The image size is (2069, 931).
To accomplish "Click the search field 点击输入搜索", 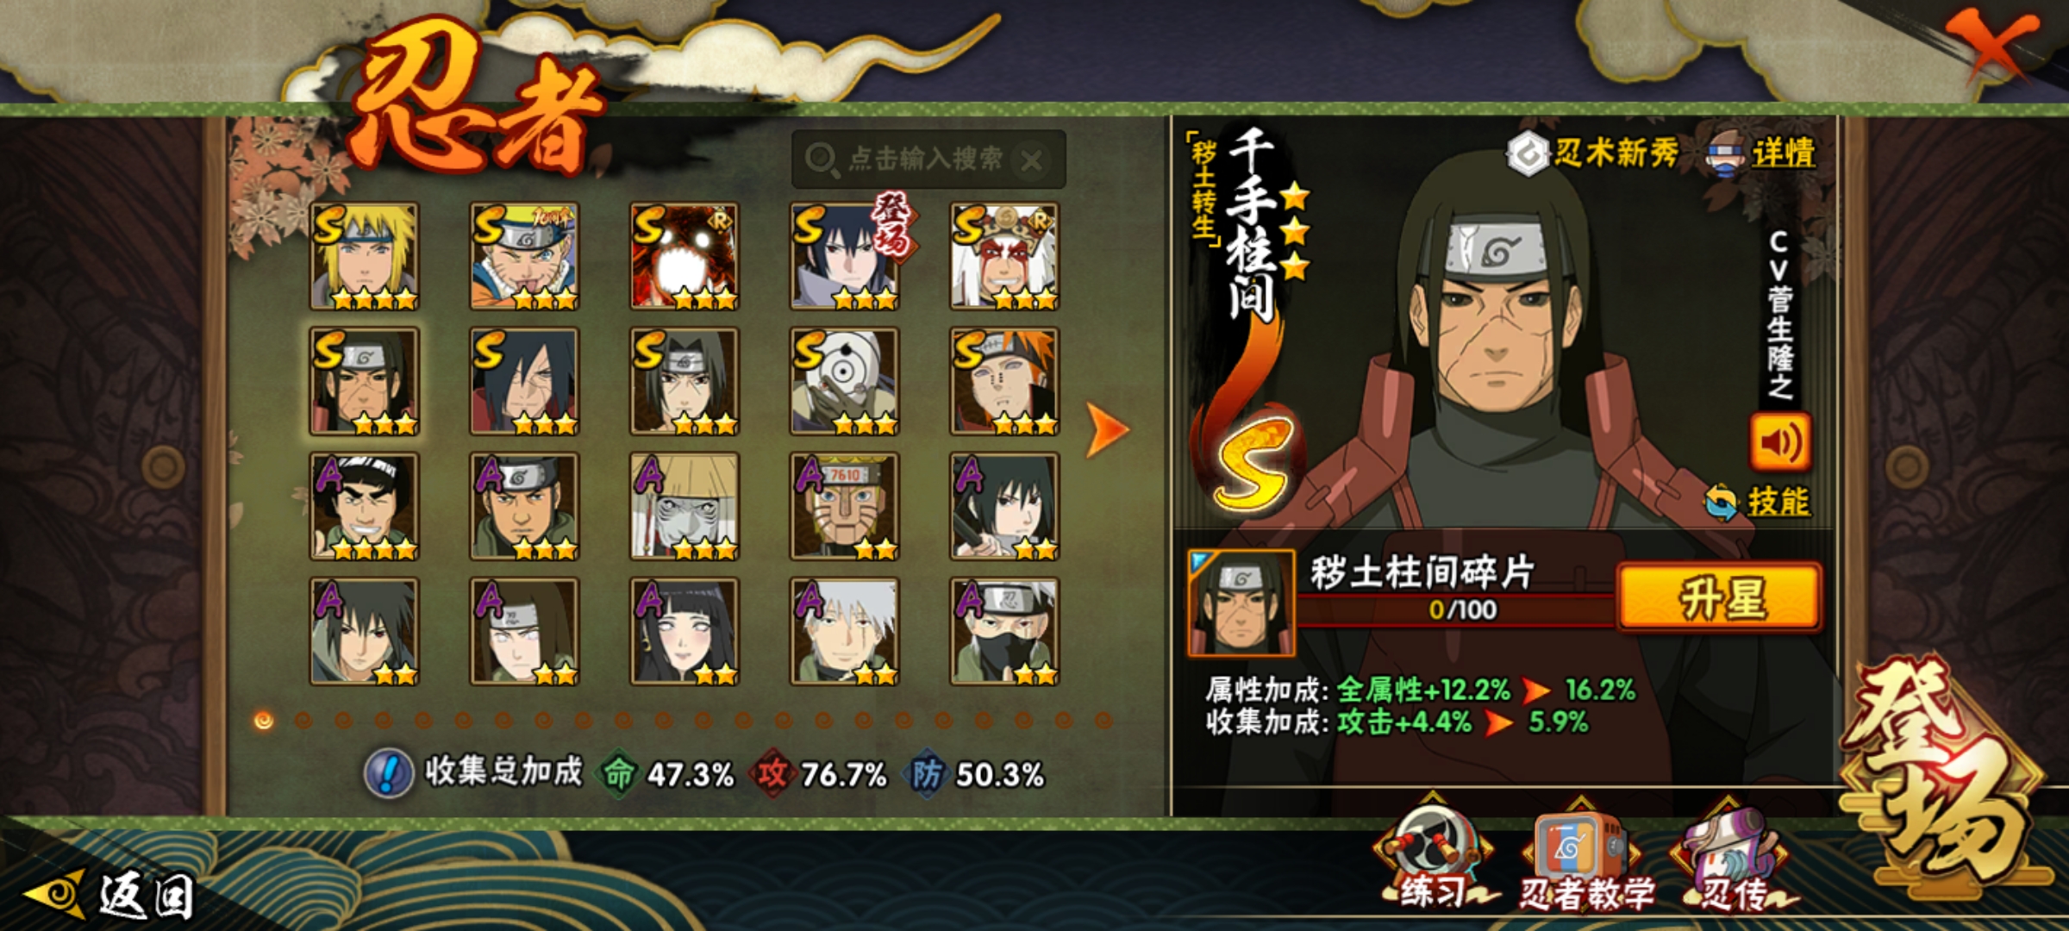I will point(928,159).
